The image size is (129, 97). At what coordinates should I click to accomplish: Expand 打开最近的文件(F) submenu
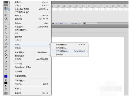(31, 12)
